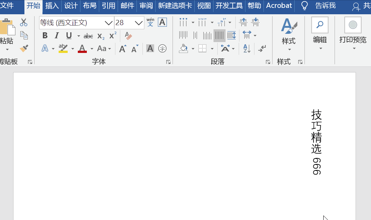This screenshot has height=220, width=371.
Task: Open the 文件 tab
Action: point(7,5)
